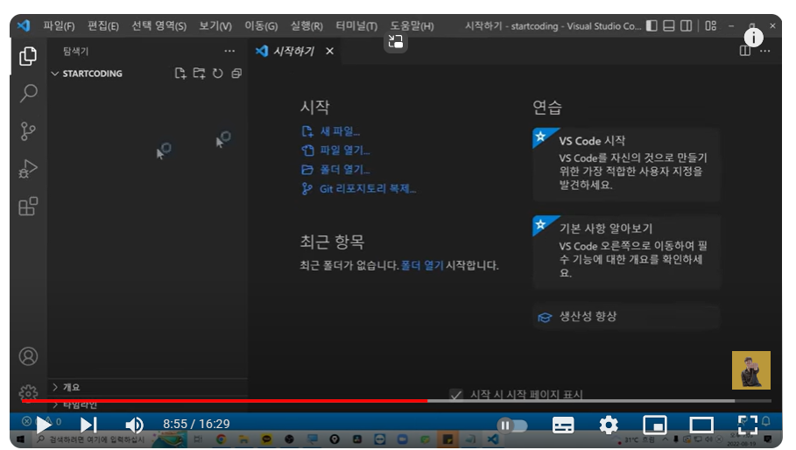
Task: Close the 시작하기 tab
Action: point(329,51)
